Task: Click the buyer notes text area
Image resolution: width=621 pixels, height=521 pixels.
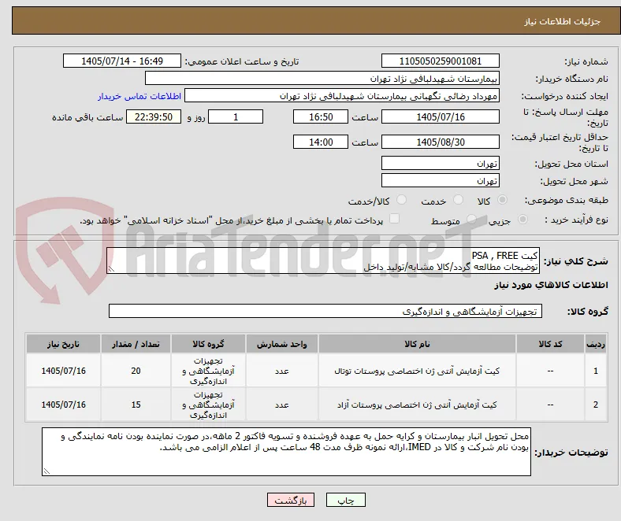Action: [286, 452]
